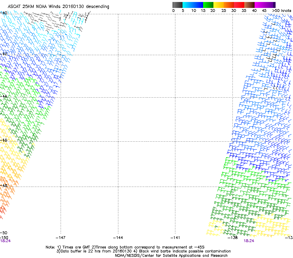The height and width of the screenshot is (258, 293).
Task: Click the '-46' latitude label
Action: click(4, 140)
